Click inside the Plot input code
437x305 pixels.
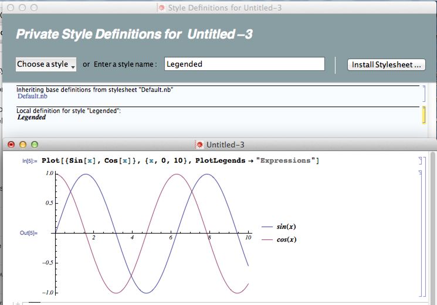click(180, 161)
